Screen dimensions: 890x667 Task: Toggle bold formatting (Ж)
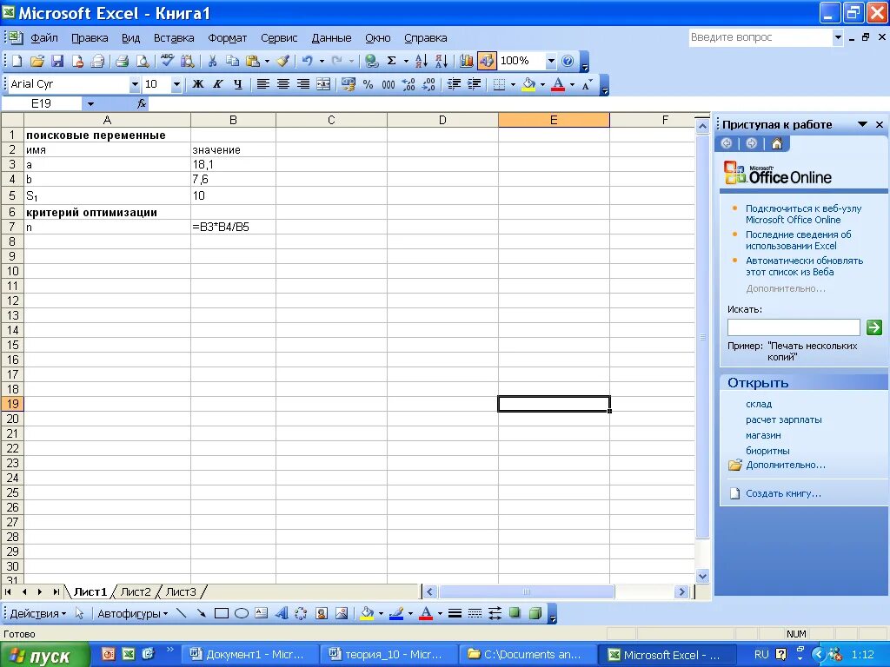pyautogui.click(x=197, y=84)
